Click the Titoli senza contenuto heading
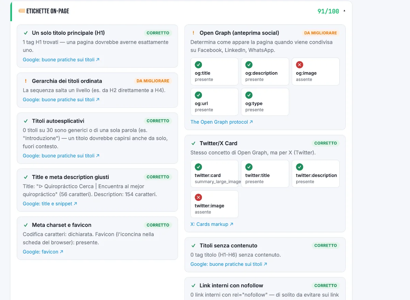 [x=229, y=246]
